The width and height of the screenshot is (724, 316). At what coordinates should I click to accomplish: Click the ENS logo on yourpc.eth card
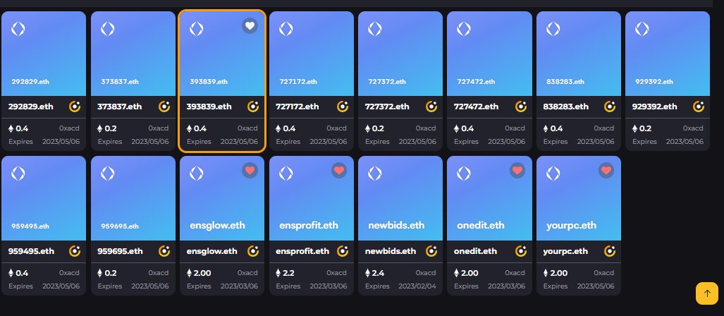[x=553, y=174]
